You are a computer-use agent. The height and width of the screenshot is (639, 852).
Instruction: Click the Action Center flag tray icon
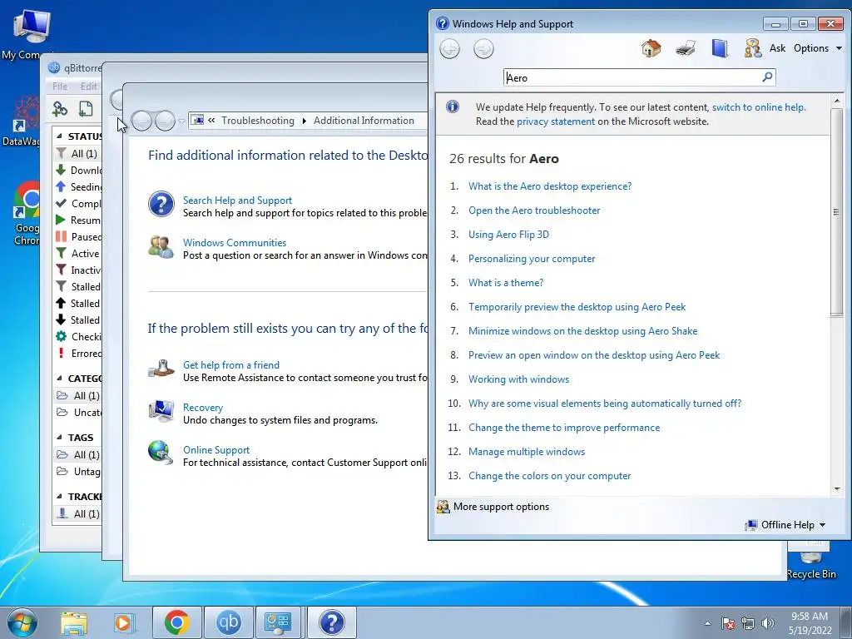point(727,623)
